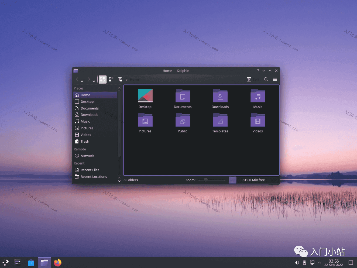Switch to Compact view mode
Image resolution: width=357 pixels, height=268 pixels.
click(111, 79)
